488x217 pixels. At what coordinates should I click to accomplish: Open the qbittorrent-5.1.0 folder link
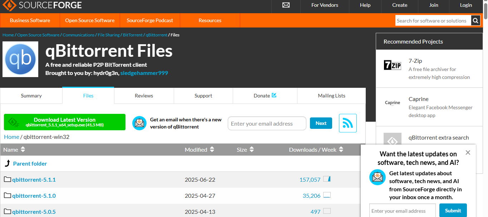tap(34, 196)
